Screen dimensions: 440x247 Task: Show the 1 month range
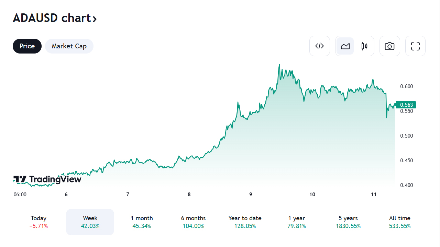coord(142,222)
